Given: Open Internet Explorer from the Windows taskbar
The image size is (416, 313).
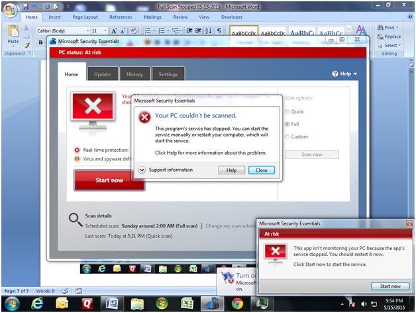Looking at the screenshot, I should pos(37,304).
